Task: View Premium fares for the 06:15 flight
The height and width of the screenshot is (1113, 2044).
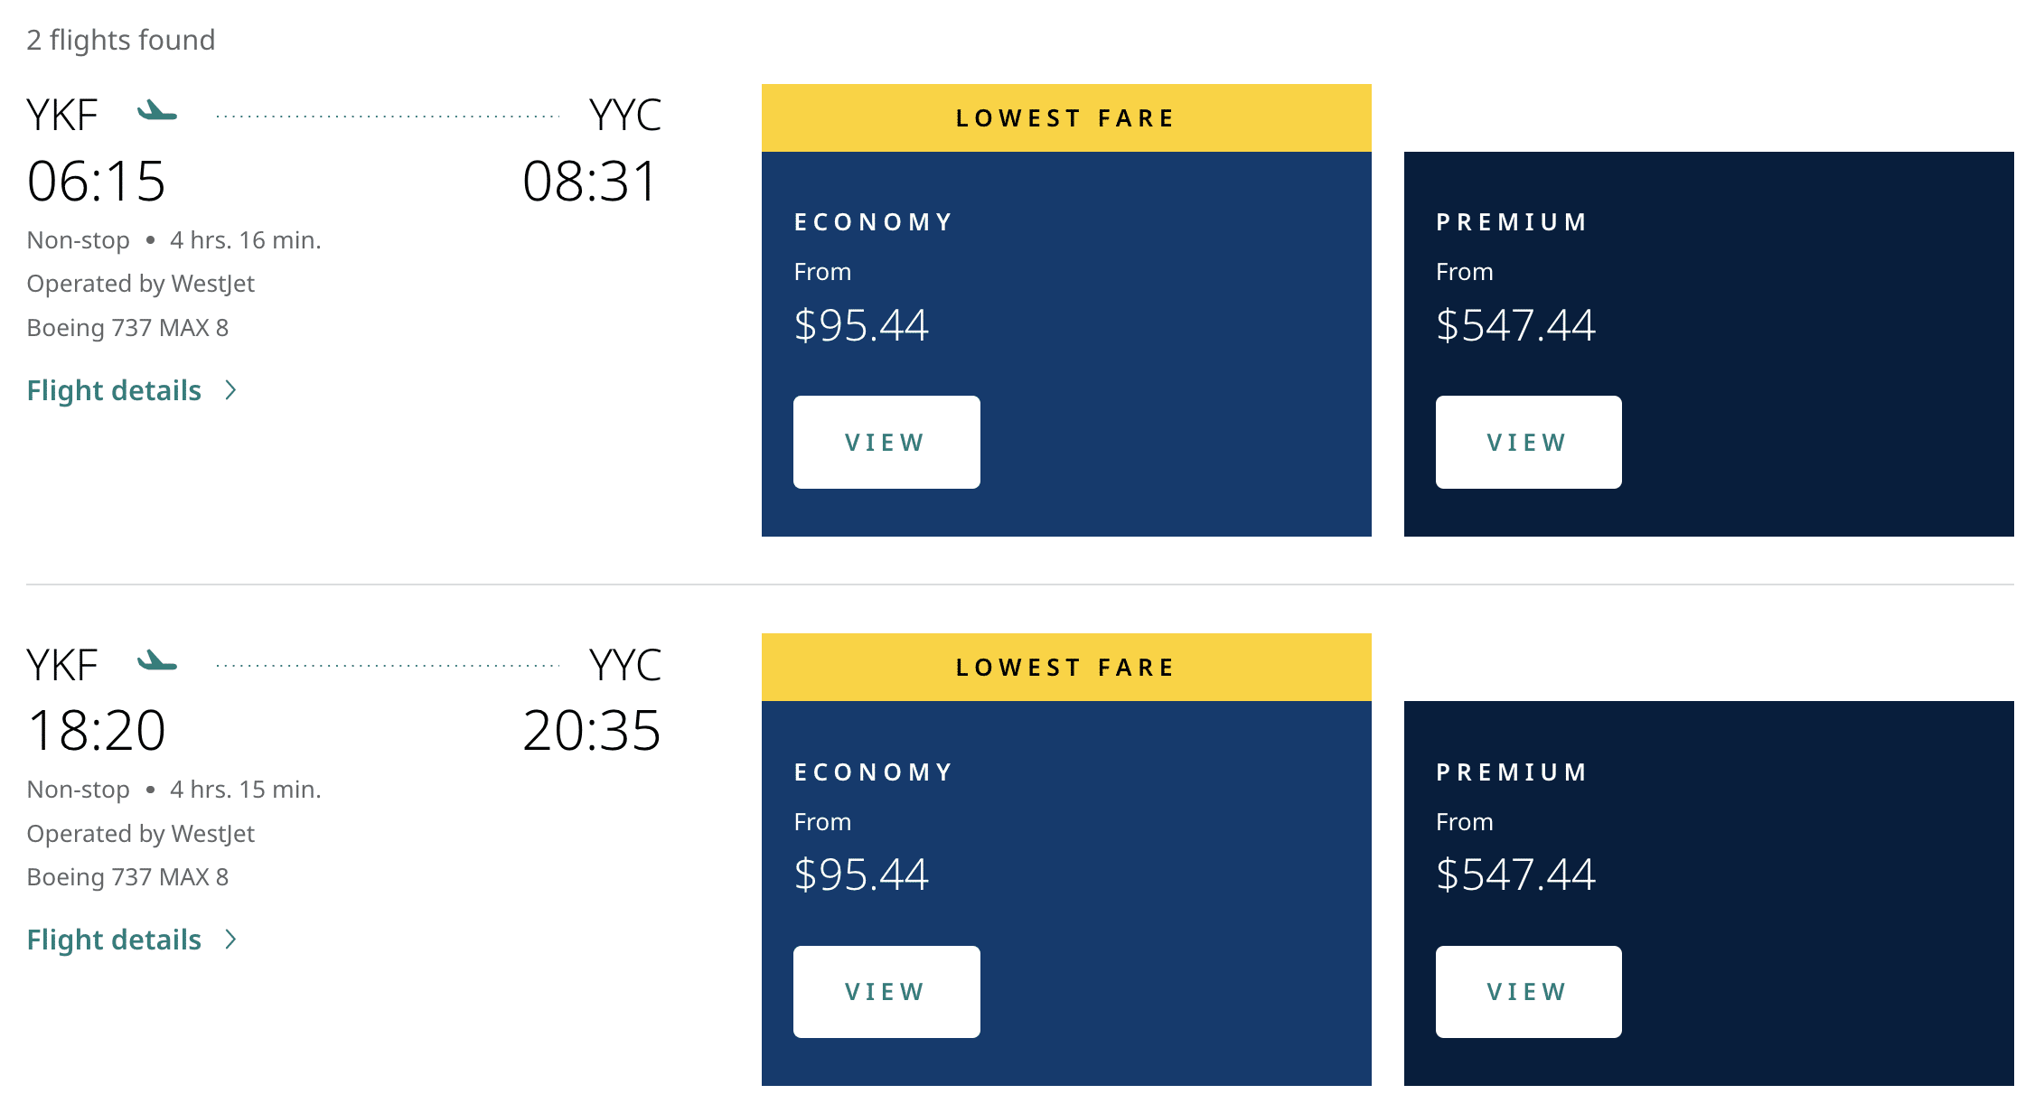Action: (1528, 442)
